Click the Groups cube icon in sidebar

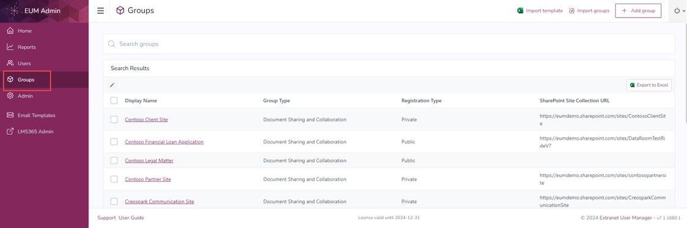[x=10, y=79]
